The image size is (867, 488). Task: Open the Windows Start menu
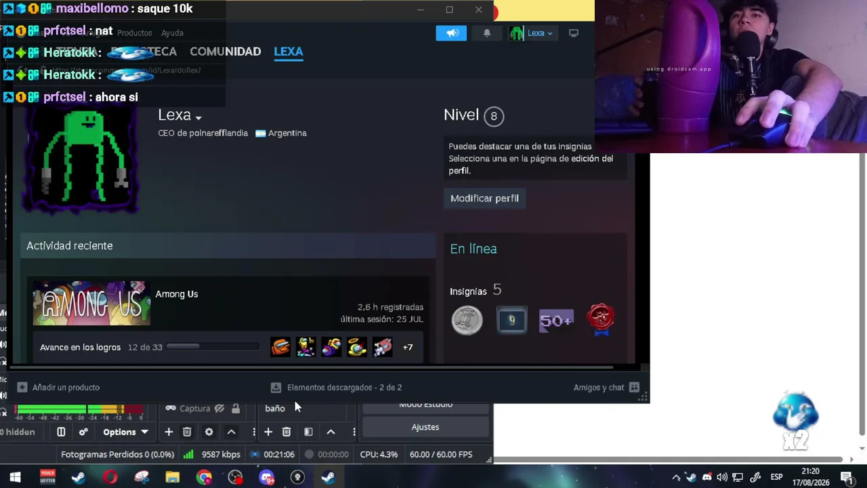click(x=15, y=478)
